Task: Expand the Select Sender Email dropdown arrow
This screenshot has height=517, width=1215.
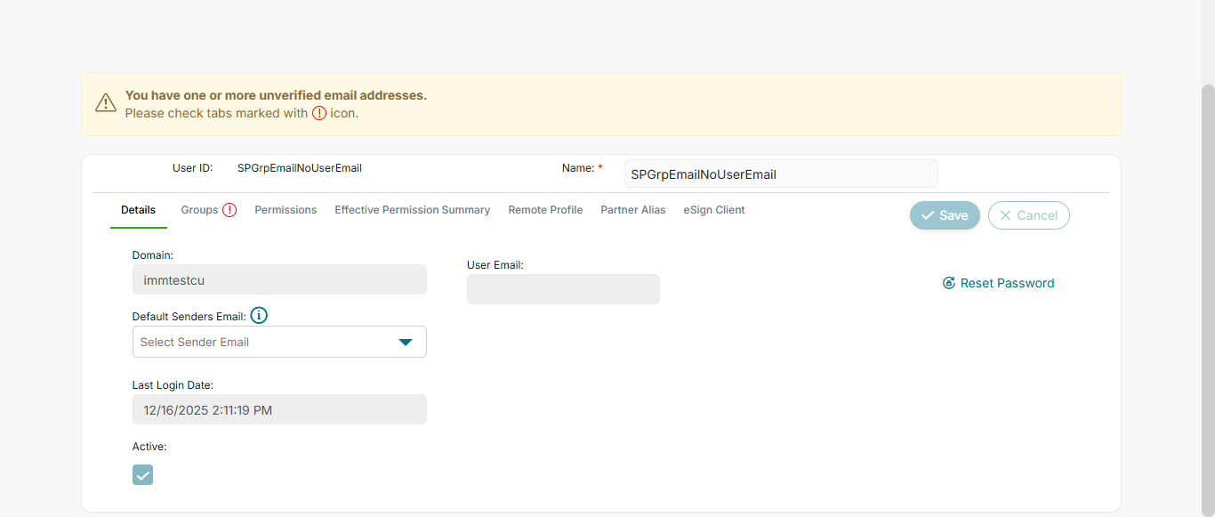Action: pyautogui.click(x=406, y=343)
